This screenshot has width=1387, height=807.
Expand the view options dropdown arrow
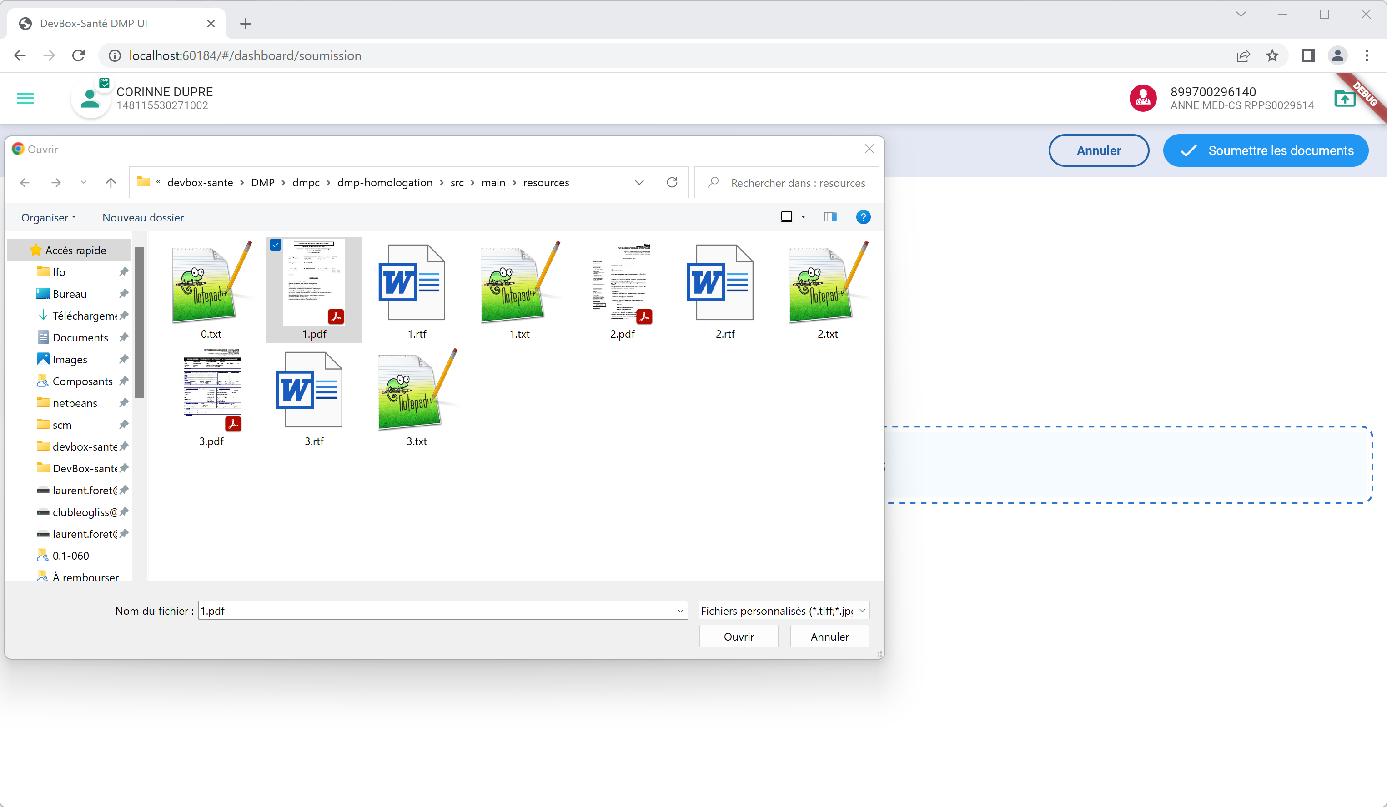pos(803,217)
